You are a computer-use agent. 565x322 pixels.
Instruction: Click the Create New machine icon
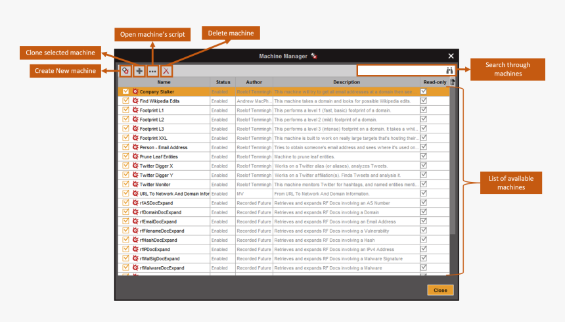(125, 71)
